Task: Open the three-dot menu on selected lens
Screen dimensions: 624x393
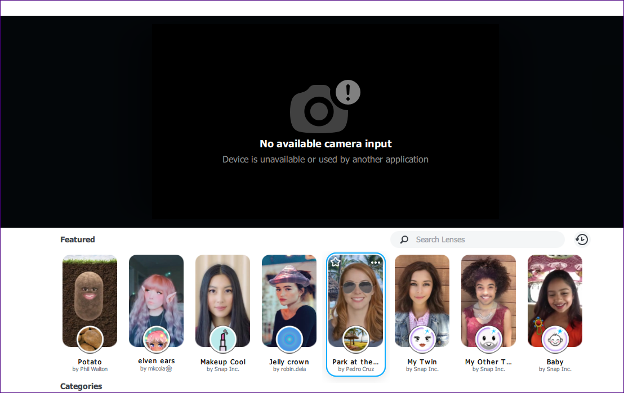Action: point(376,262)
